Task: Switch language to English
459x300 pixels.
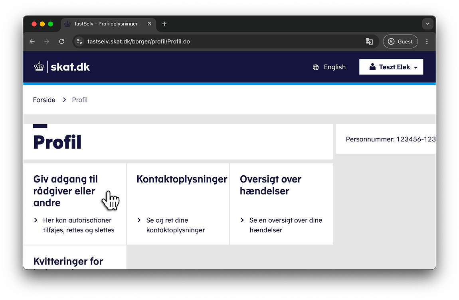Action: [x=334, y=67]
